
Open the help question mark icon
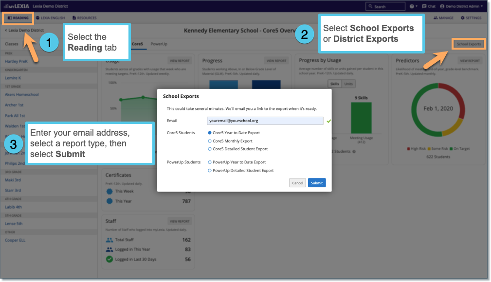click(x=412, y=6)
